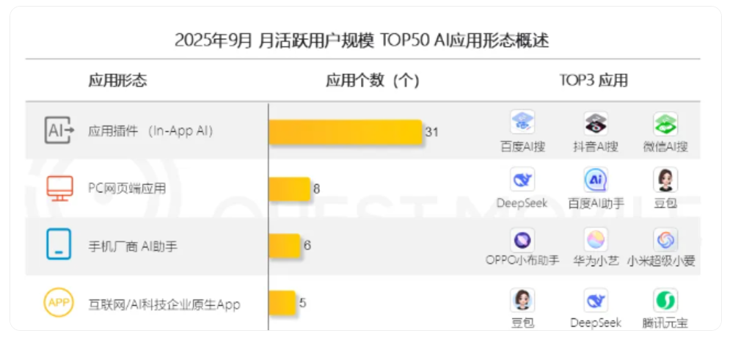Click the 微信AI搜 app icon
The image size is (730, 339).
pyautogui.click(x=665, y=123)
